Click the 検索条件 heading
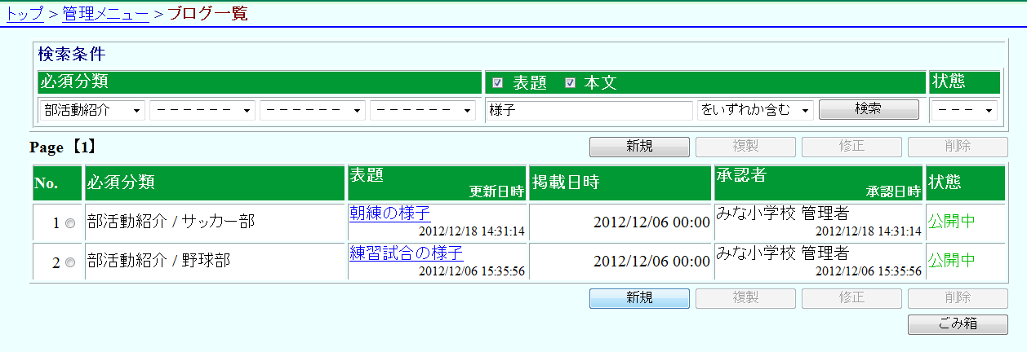1027x352 pixels. (72, 55)
